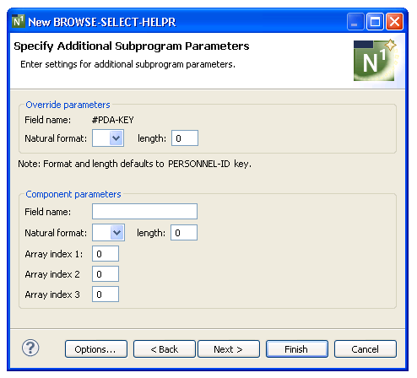Cancel the wizard dialog
The image size is (417, 378).
coord(366,349)
